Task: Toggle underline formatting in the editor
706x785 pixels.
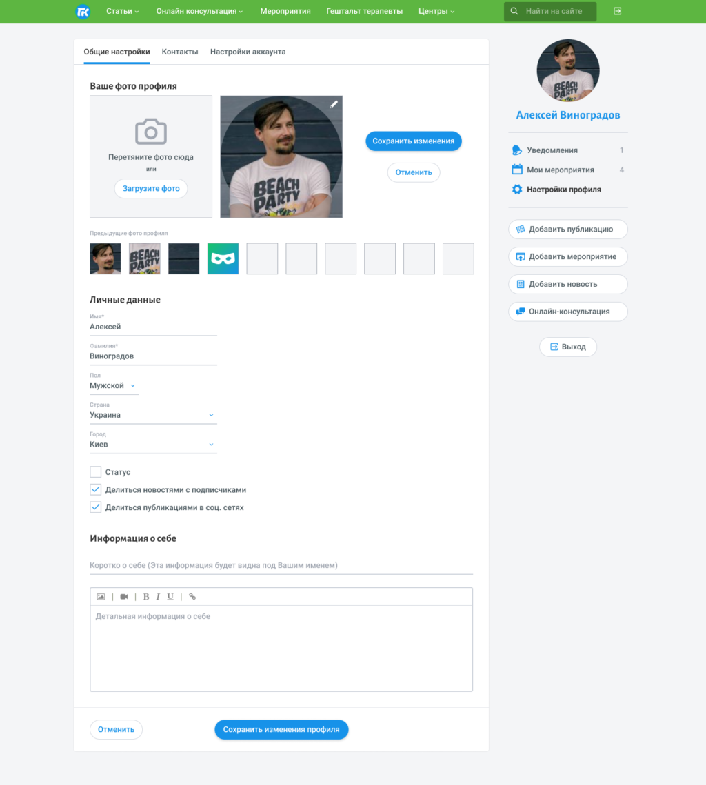Action: [x=170, y=597]
